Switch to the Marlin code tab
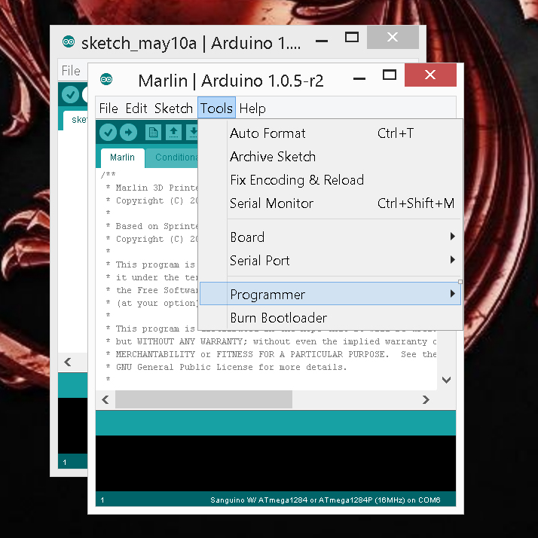The width and height of the screenshot is (538, 538). [x=123, y=157]
